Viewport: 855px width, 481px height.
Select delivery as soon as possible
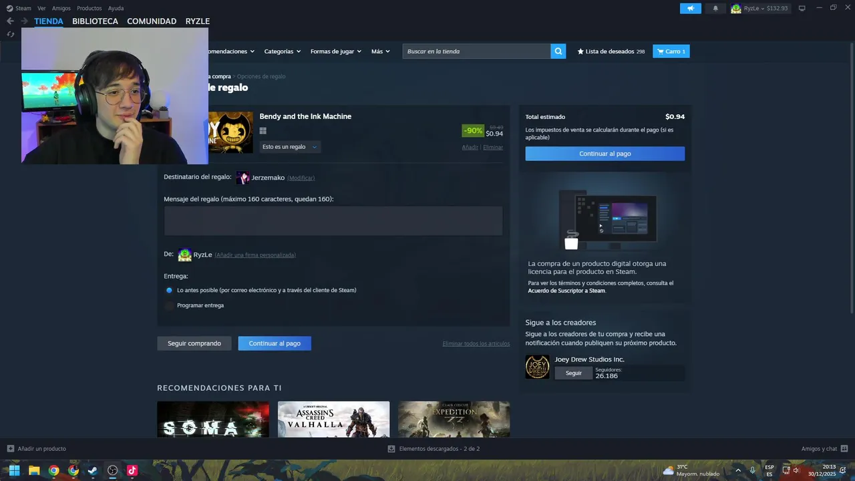click(x=169, y=291)
